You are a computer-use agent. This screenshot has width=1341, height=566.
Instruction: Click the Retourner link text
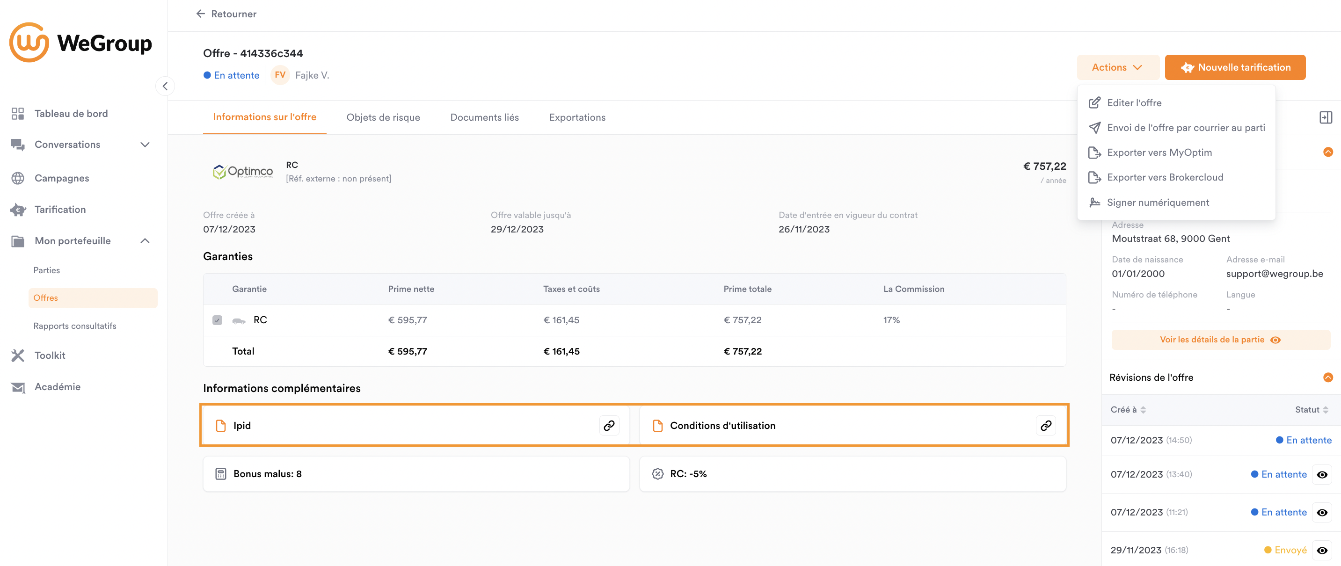(x=233, y=14)
